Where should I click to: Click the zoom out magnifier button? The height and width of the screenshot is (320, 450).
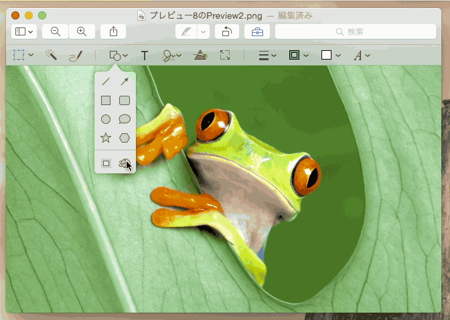click(x=55, y=31)
